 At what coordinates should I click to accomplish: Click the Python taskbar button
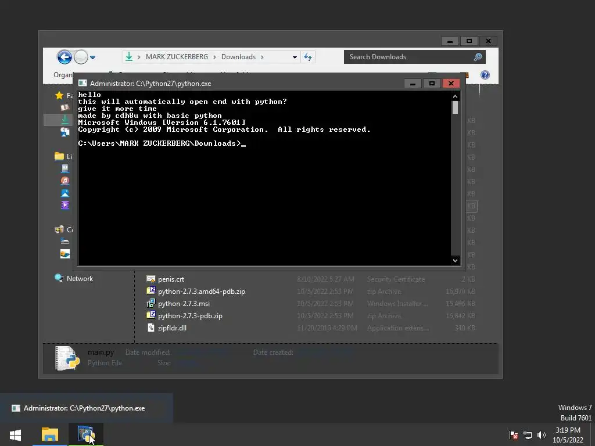[86, 434]
